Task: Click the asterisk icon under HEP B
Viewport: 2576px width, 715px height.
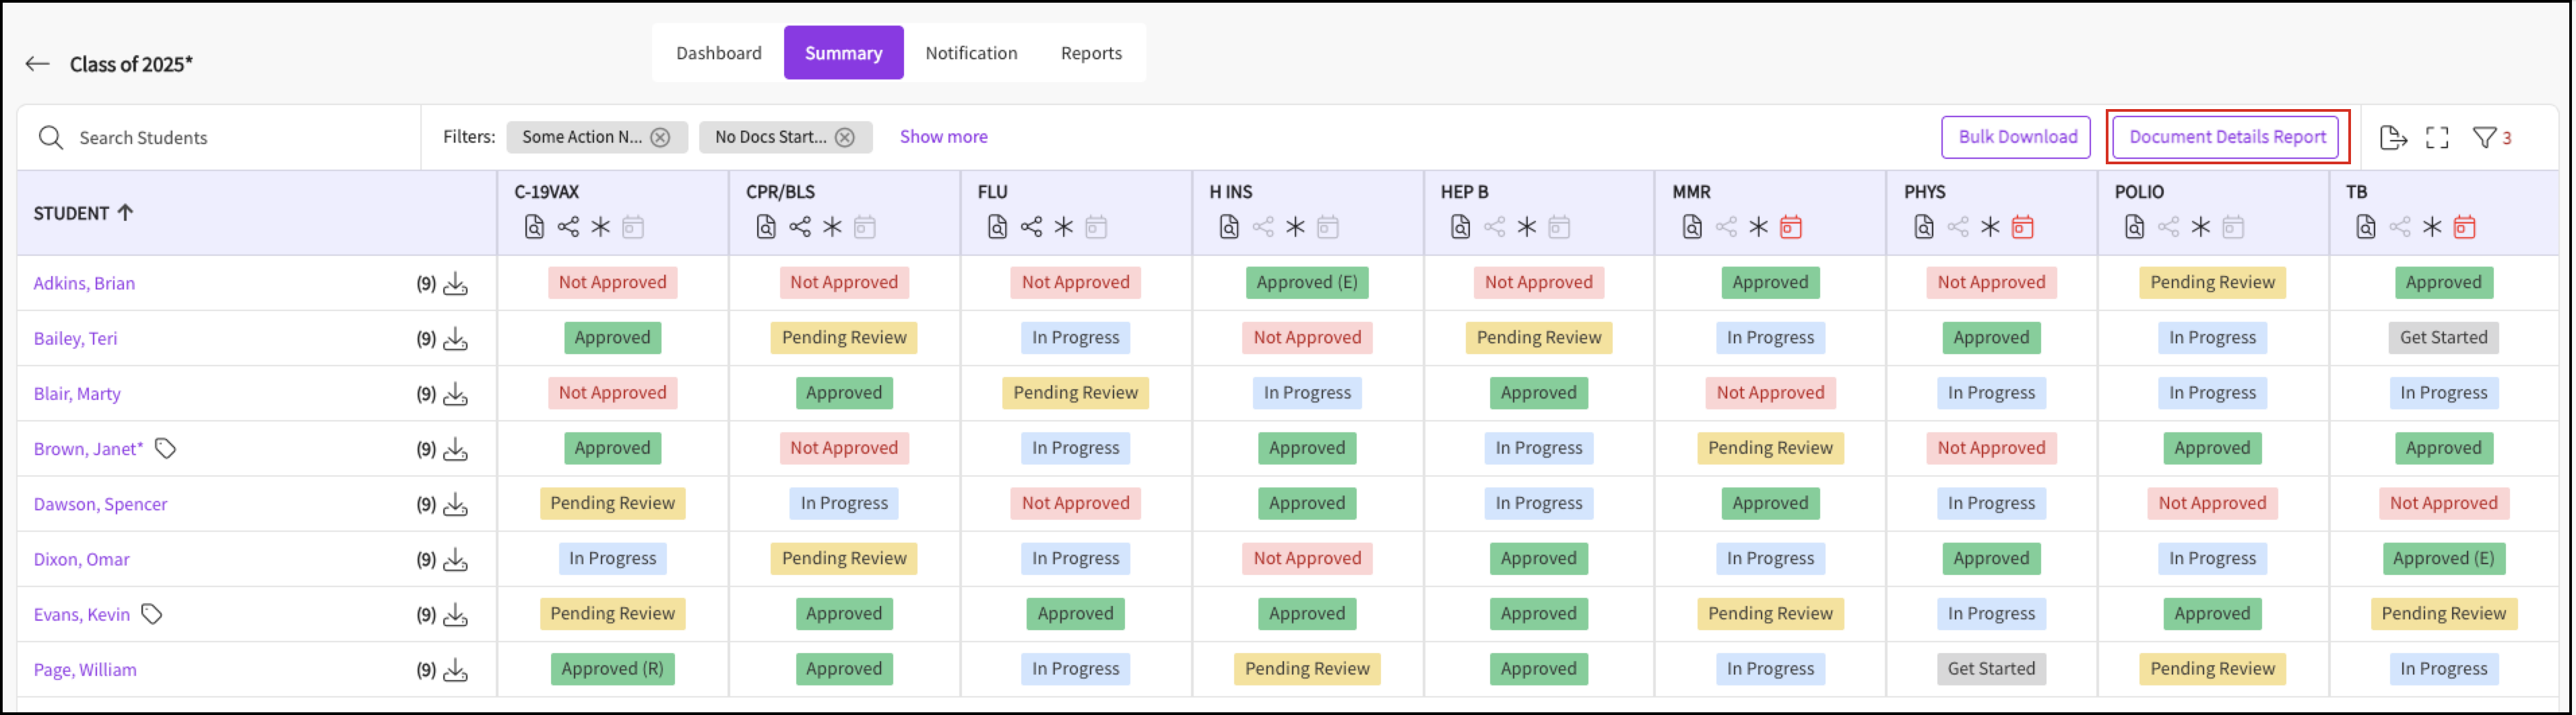Action: [x=1527, y=228]
